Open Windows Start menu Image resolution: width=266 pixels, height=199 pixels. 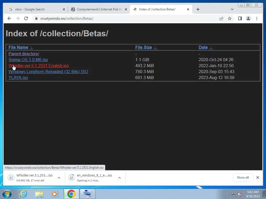pyautogui.click(x=7, y=194)
